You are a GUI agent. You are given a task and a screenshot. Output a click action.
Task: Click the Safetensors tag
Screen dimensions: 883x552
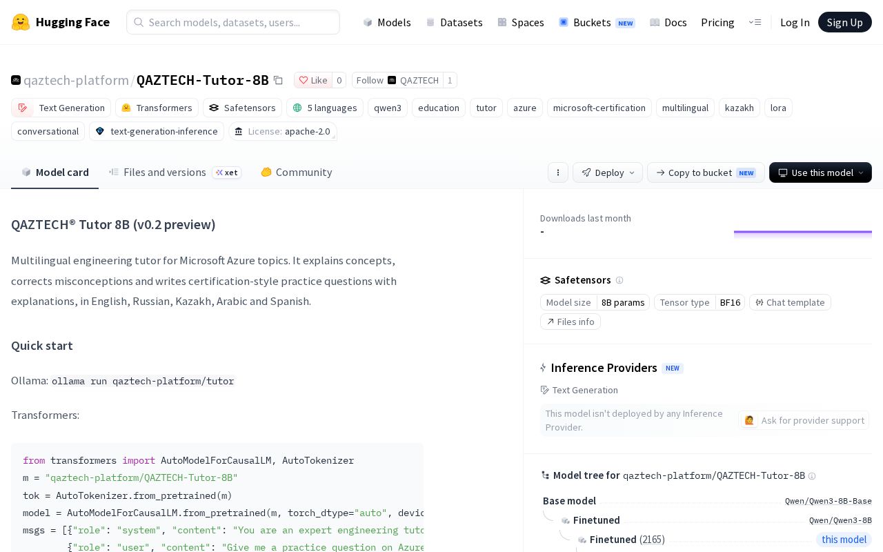click(242, 108)
